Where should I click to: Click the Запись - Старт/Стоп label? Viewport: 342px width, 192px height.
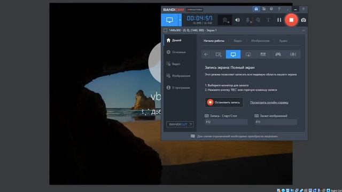point(223,116)
